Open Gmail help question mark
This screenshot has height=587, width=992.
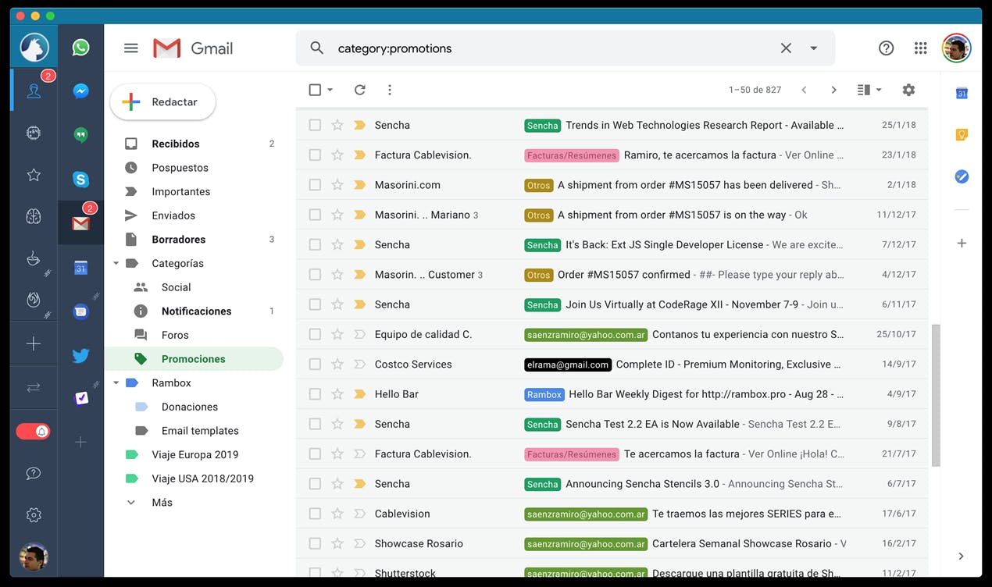point(886,48)
